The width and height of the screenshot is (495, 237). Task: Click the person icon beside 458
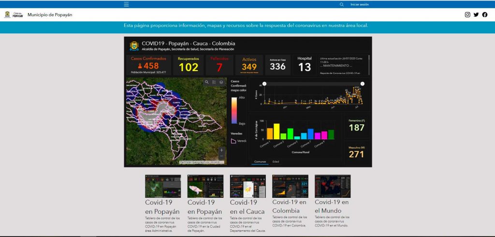pos(140,66)
